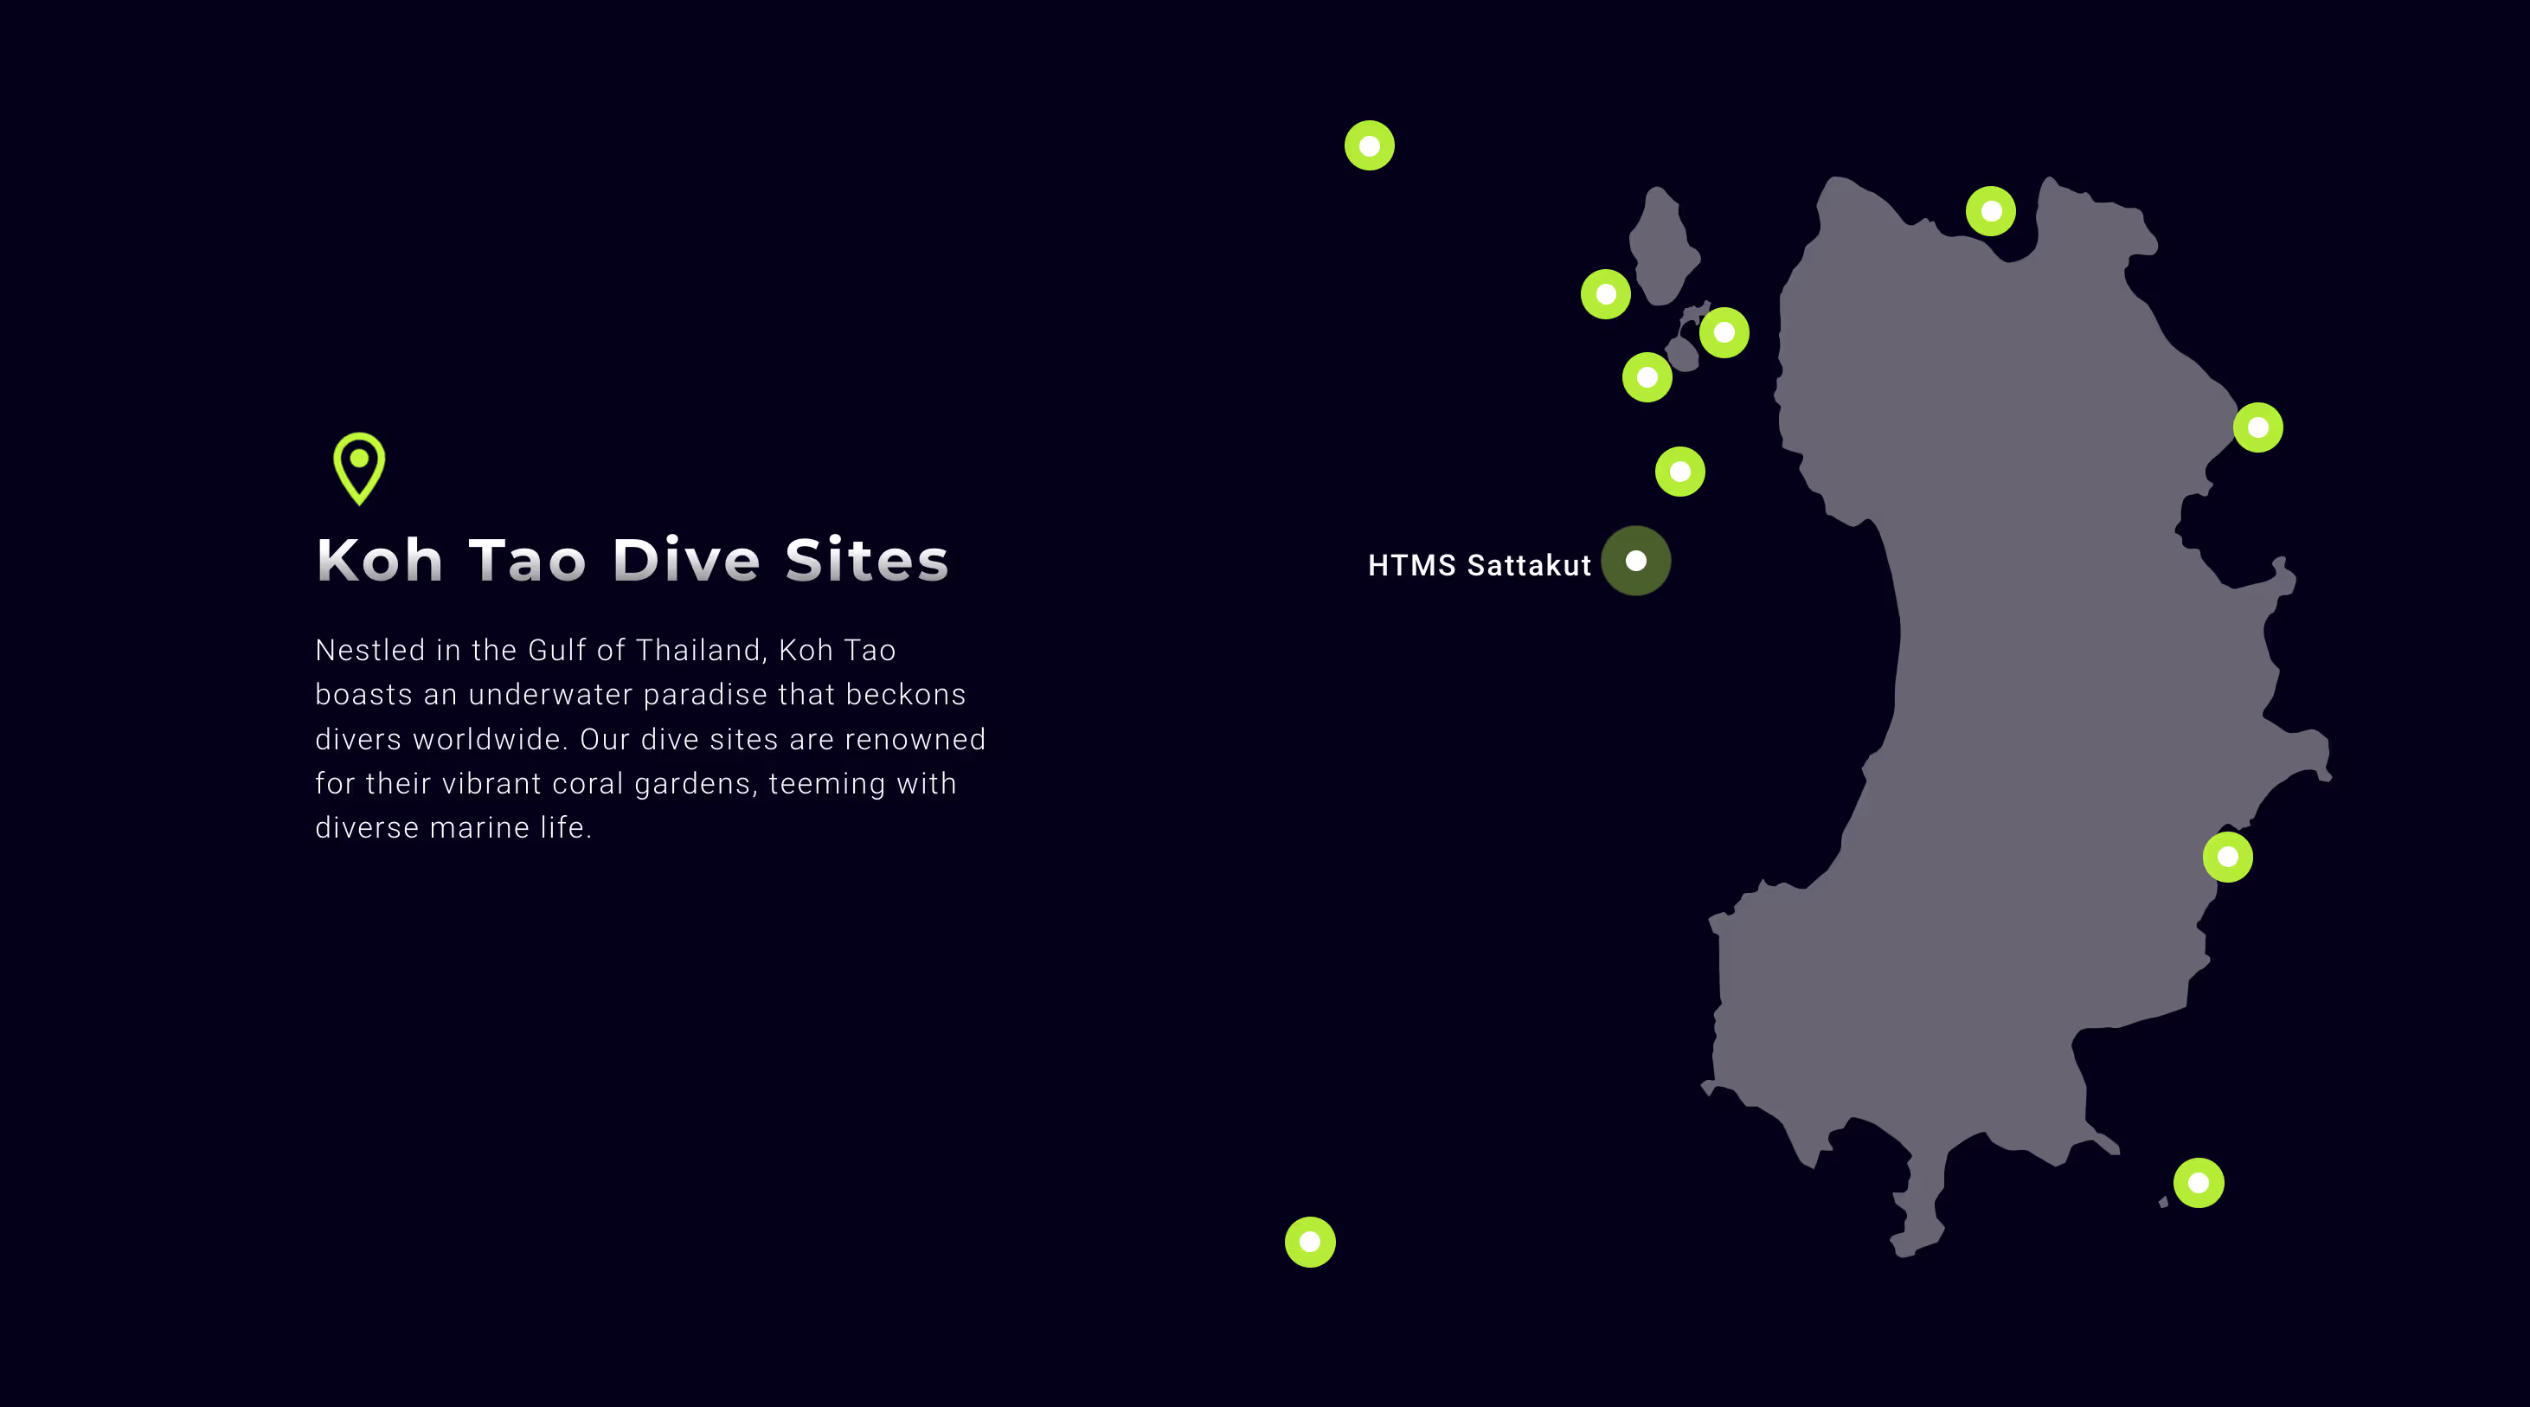Image resolution: width=2530 pixels, height=1407 pixels.
Task: Select the highlighted HTMS Sattakut dive site marker
Action: pyautogui.click(x=1635, y=561)
